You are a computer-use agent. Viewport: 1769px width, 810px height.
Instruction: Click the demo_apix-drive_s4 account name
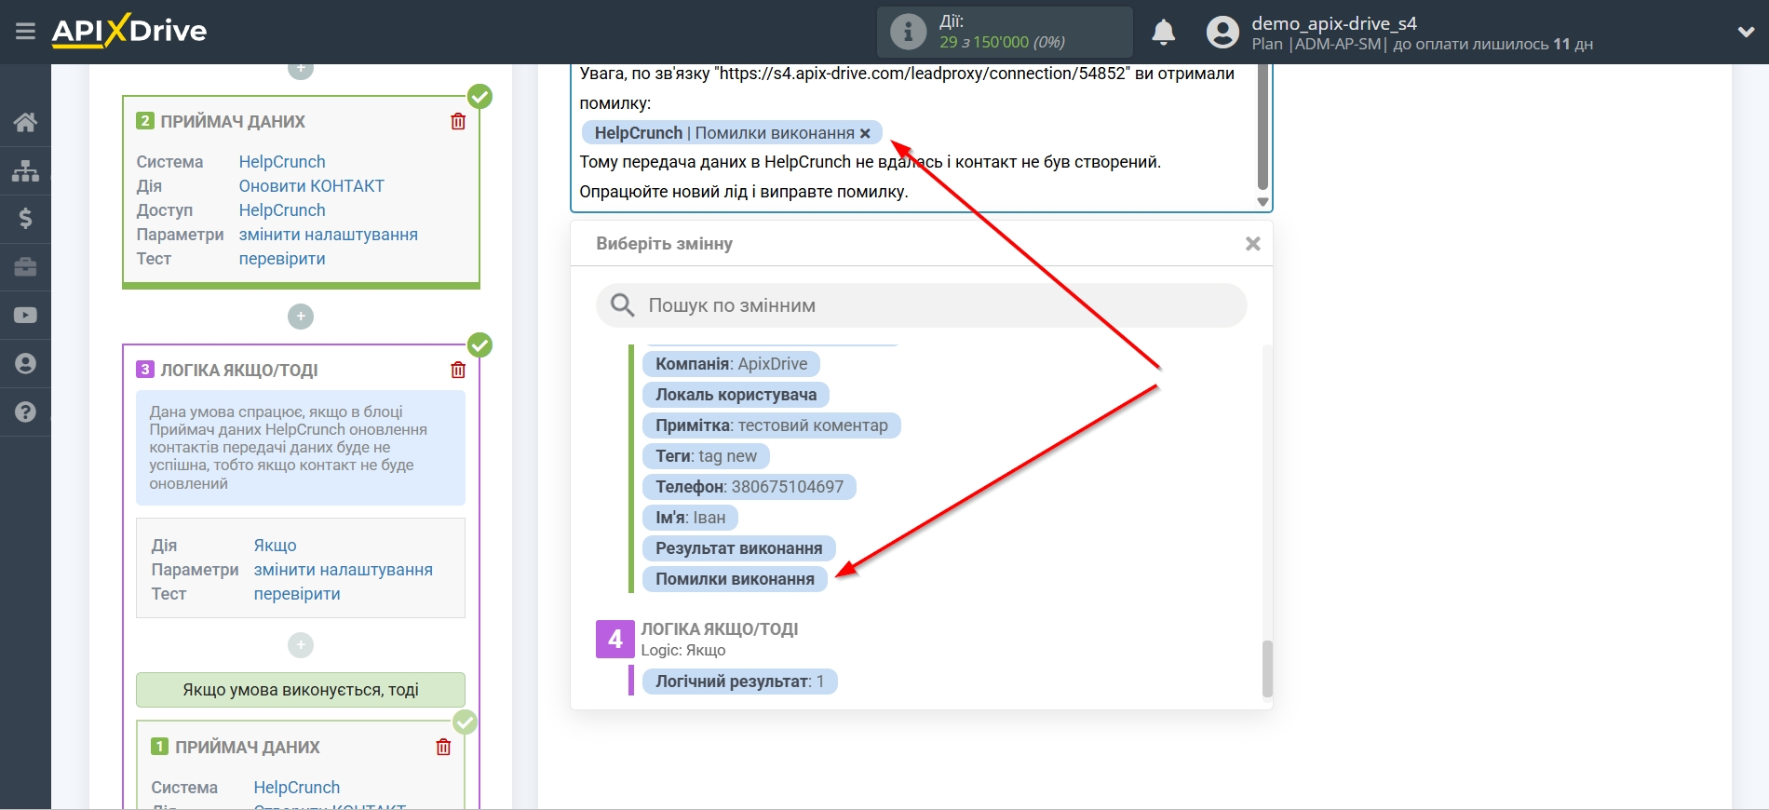[x=1333, y=23]
